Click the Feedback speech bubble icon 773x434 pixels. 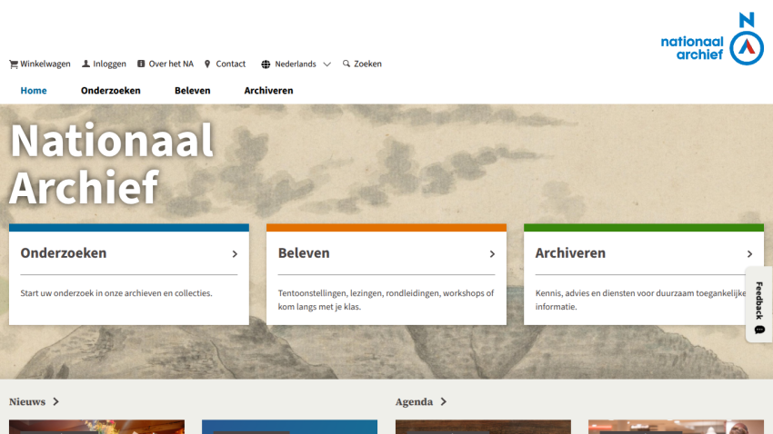pos(759,330)
